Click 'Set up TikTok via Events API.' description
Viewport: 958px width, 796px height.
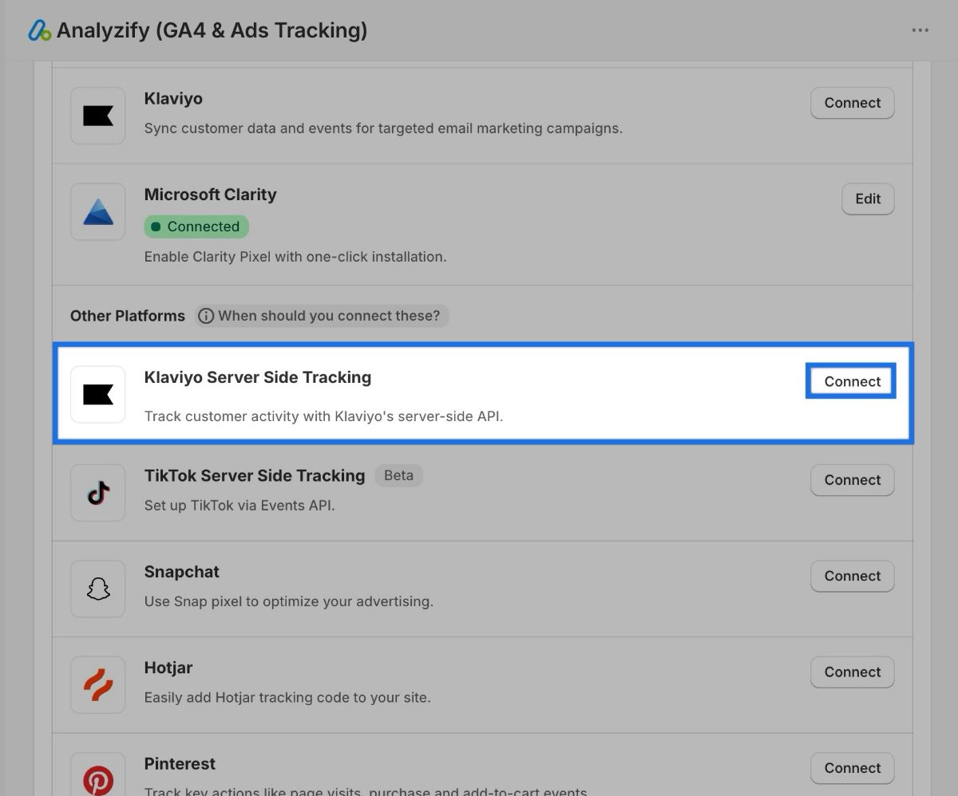pos(239,505)
